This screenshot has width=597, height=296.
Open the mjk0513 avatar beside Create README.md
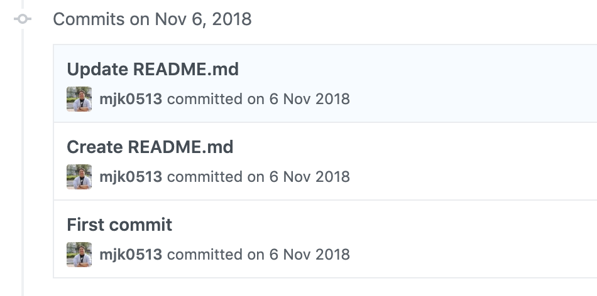(79, 177)
